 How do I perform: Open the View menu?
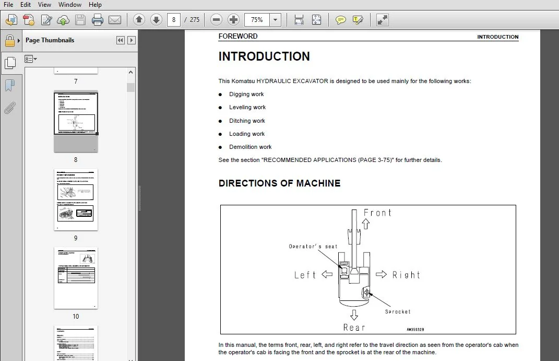coord(44,5)
